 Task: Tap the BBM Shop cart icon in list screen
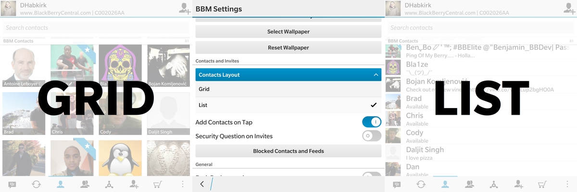[542, 184]
